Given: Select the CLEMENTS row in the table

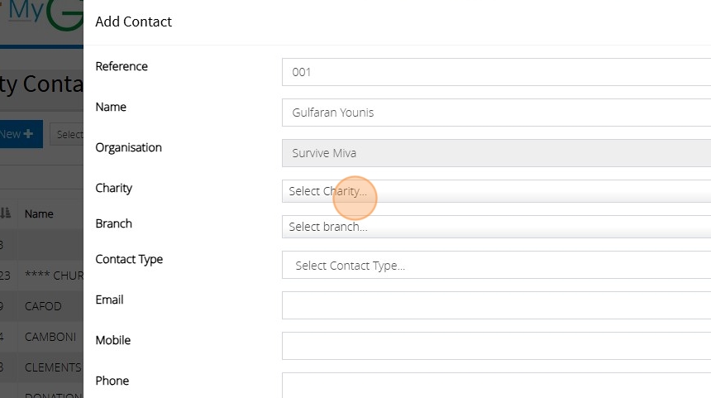Looking at the screenshot, I should [53, 367].
